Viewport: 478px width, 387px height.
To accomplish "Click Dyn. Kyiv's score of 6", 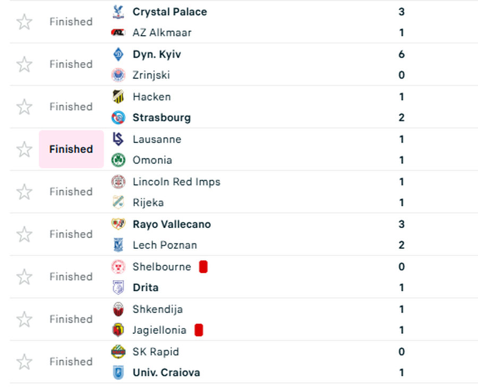I will pos(402,54).
